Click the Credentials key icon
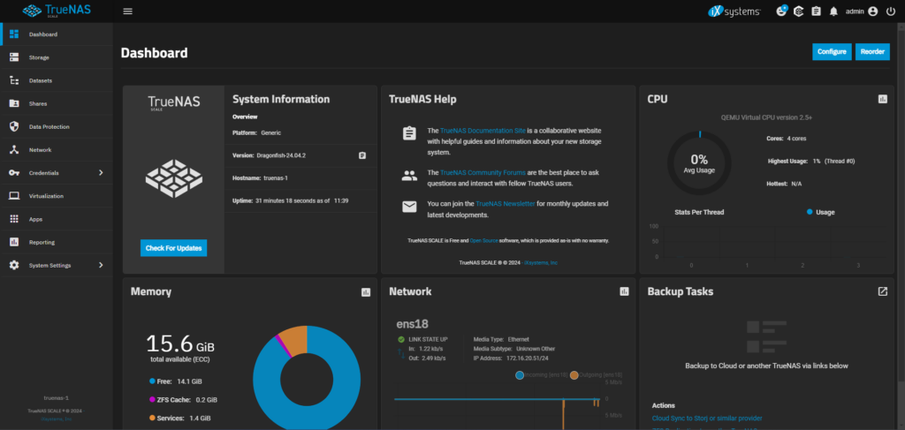Screen dimensions: 905x430 tap(14, 173)
